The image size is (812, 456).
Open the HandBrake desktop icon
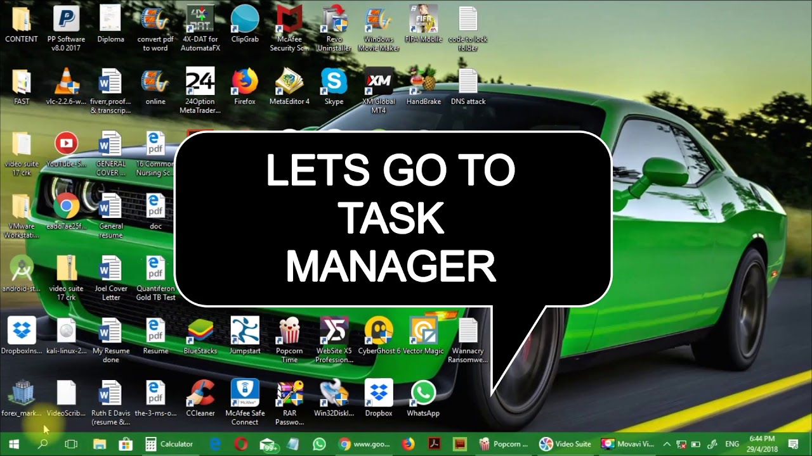click(x=423, y=87)
